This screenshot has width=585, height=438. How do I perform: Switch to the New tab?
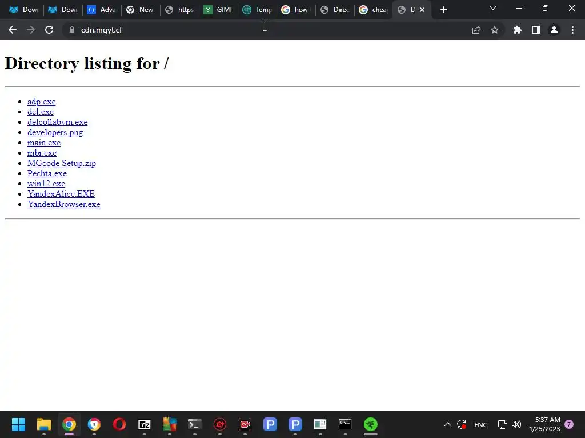click(141, 10)
